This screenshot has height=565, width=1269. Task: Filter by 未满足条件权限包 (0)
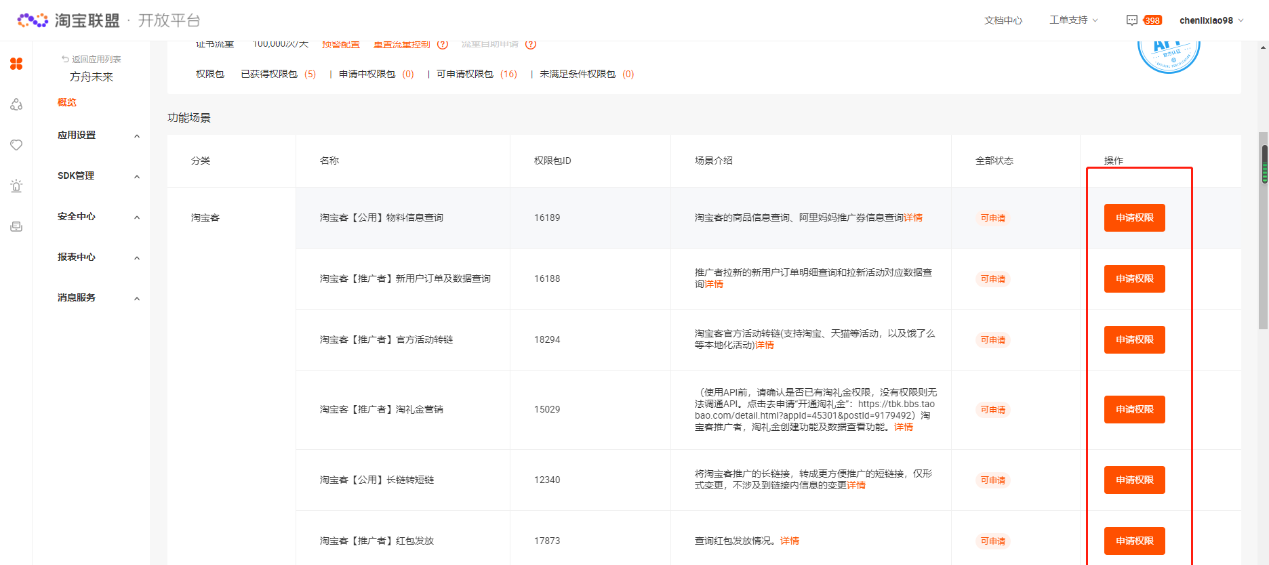[x=587, y=74]
